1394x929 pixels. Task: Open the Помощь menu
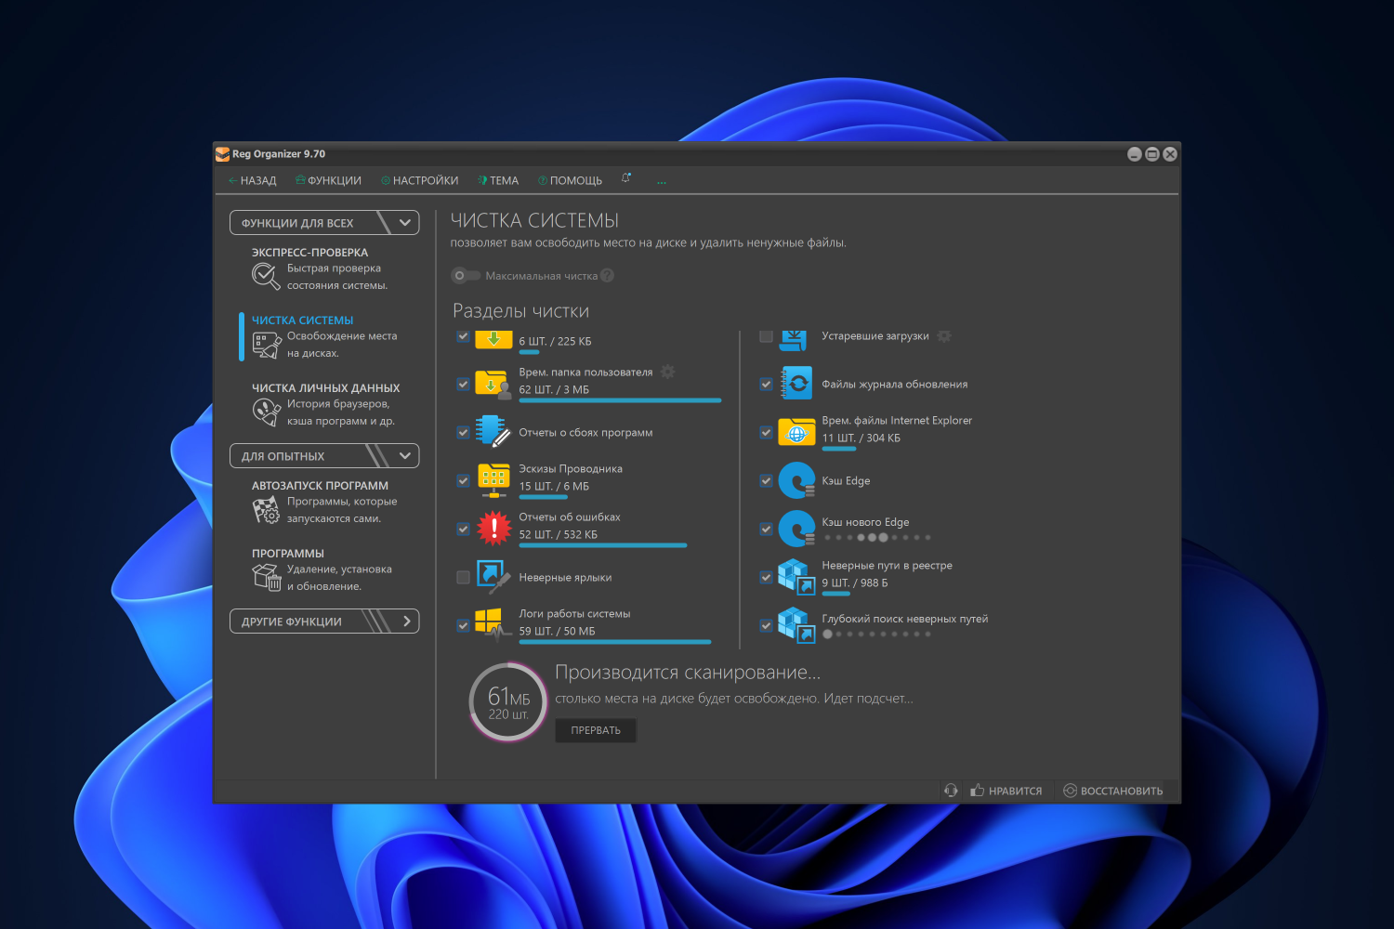click(570, 181)
